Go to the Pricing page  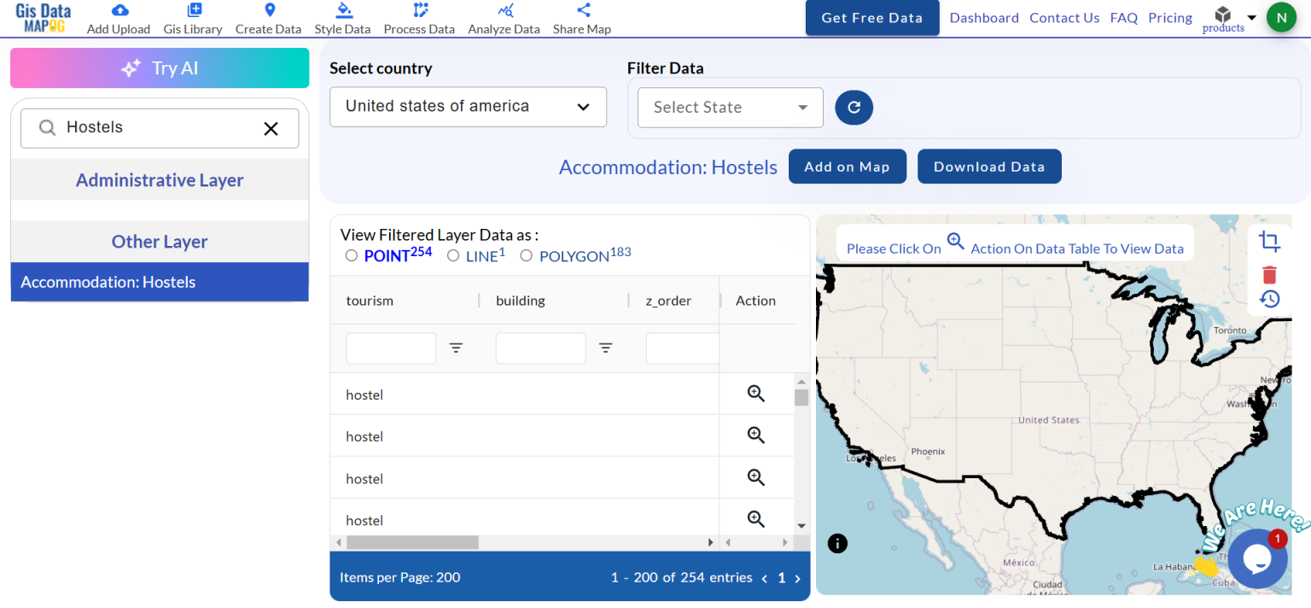(x=1170, y=17)
